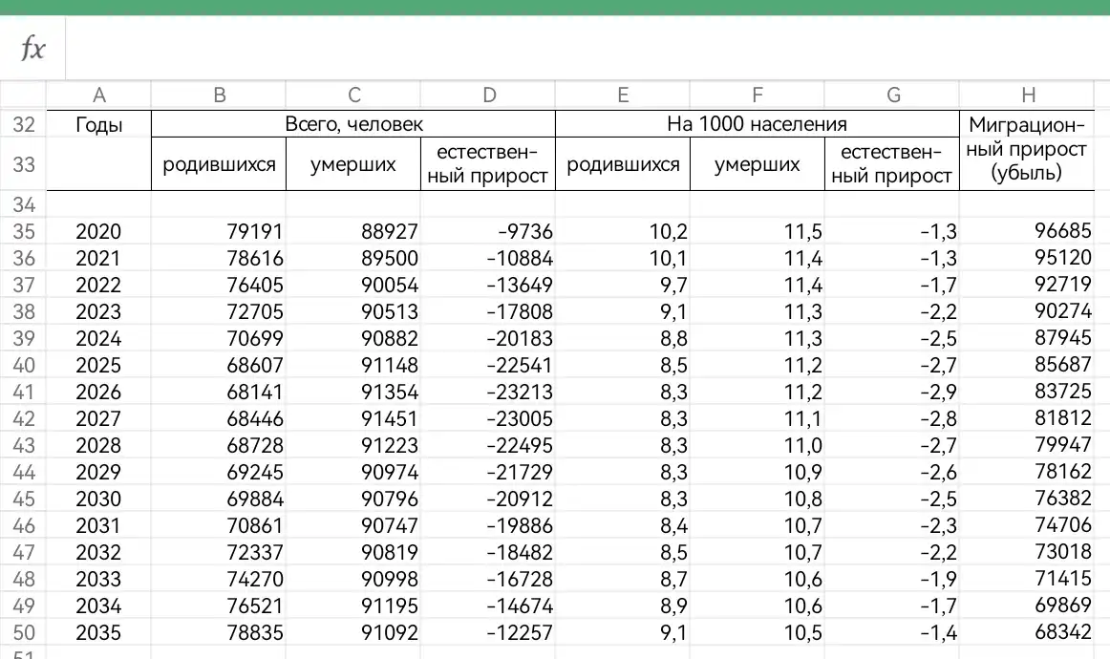The height and width of the screenshot is (659, 1110).
Task: Click cell with value 11,5
Action: pos(757,231)
